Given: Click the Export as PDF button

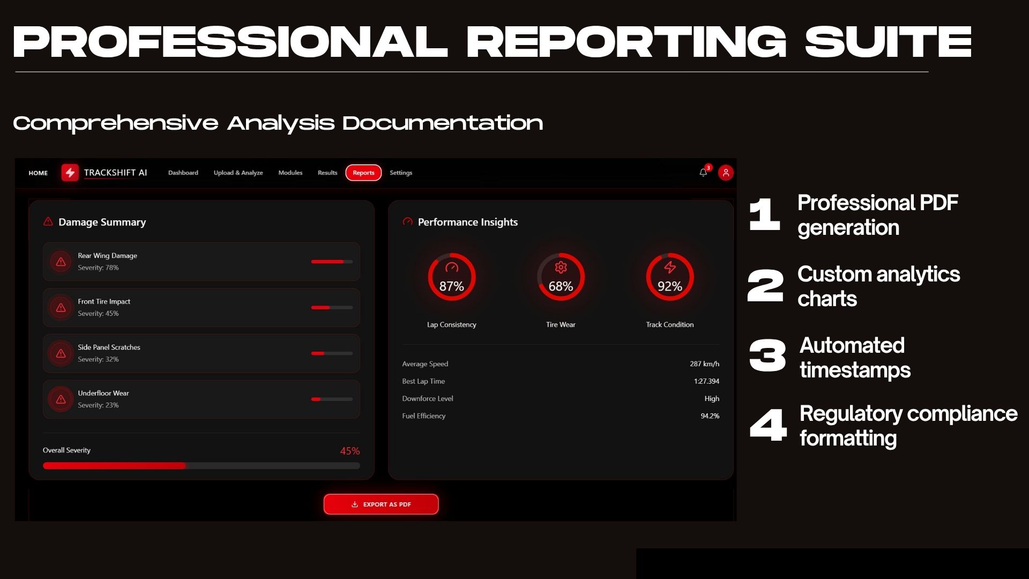Looking at the screenshot, I should click(x=381, y=504).
